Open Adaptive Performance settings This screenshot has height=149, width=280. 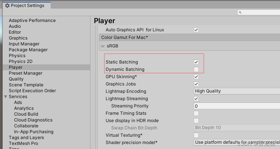point(32,20)
